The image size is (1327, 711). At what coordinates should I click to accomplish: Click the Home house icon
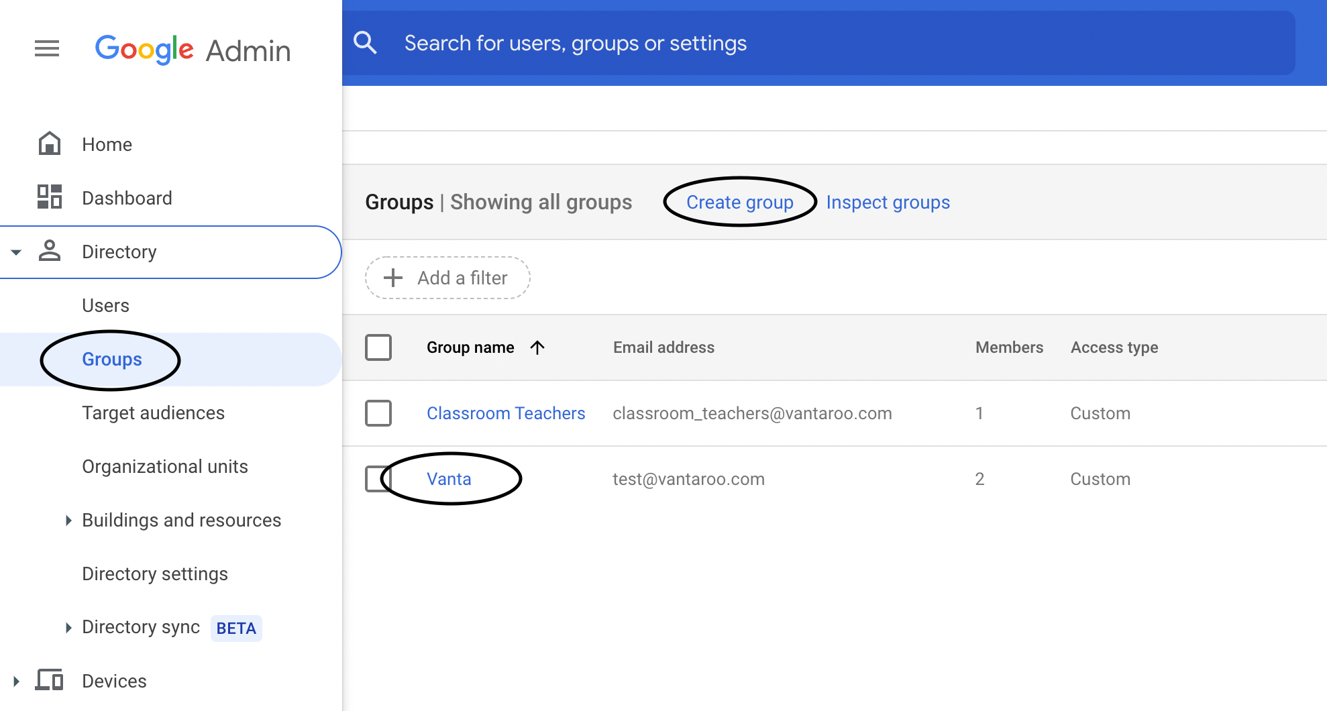(50, 144)
